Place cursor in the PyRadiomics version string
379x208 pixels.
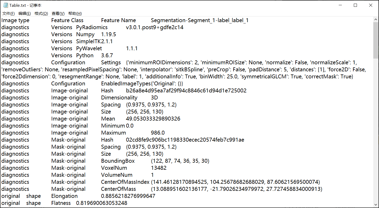155,27
